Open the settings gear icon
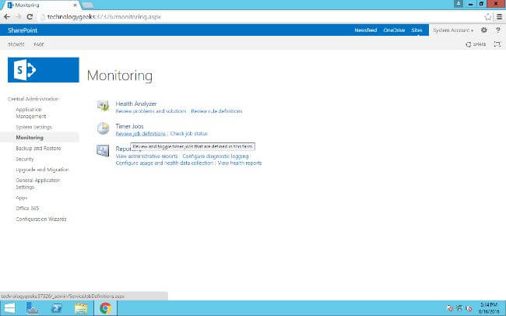The image size is (506, 316). coord(483,30)
